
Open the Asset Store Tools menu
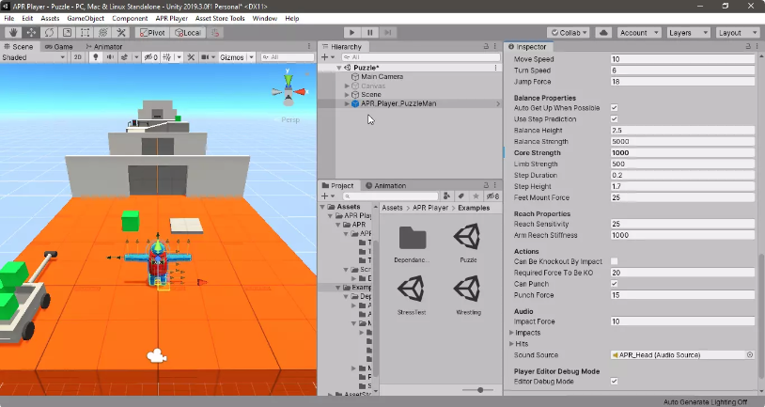(220, 18)
